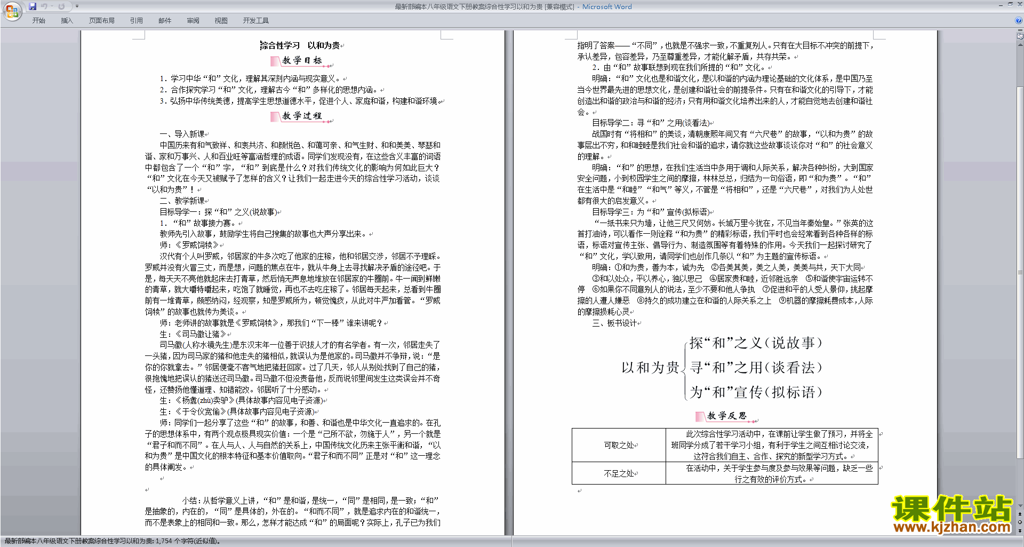Click the 可取之处 table cell
Viewport: 1024px width, 547px height.
pyautogui.click(x=619, y=445)
